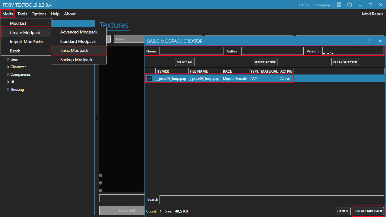Select Import ModPacks menu entry
Screen dimensions: 386x217
(x=26, y=42)
